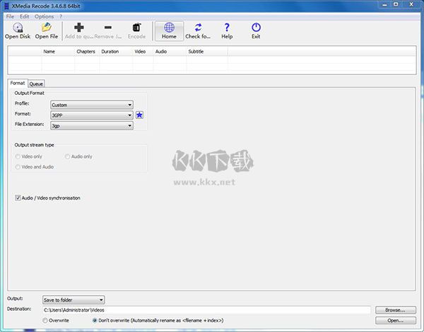Click the Open File folder icon
424x332 pixels.
pos(47,28)
